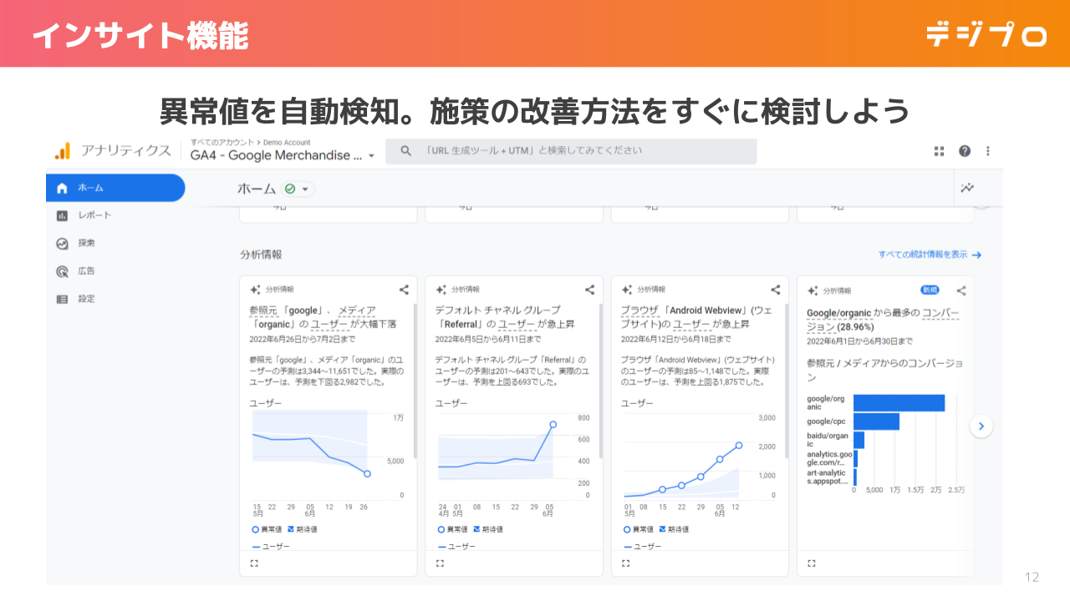This screenshot has width=1070, height=601.
Task: Click the magnifier icon in the search bar
Action: coord(406,151)
